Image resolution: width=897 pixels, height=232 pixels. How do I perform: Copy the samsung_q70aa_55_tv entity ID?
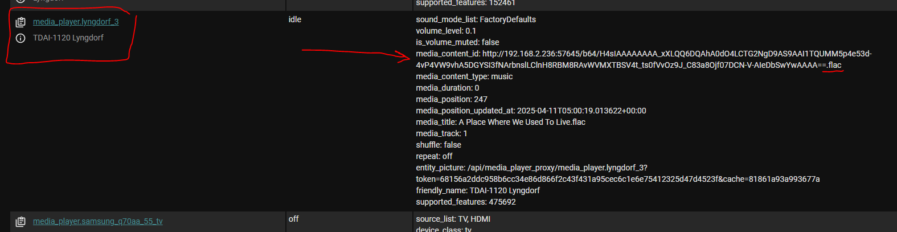(x=21, y=222)
